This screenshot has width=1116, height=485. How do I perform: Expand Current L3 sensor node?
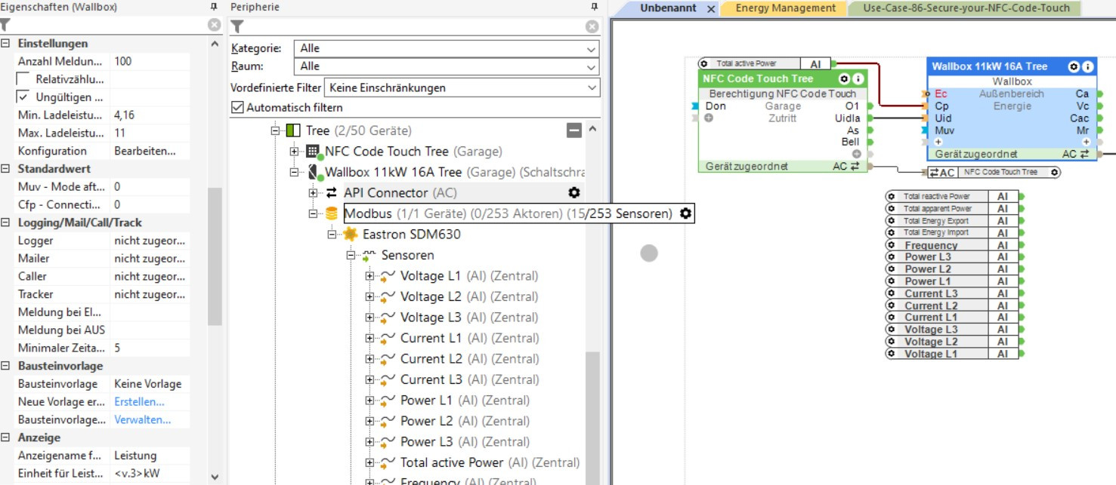click(x=369, y=379)
